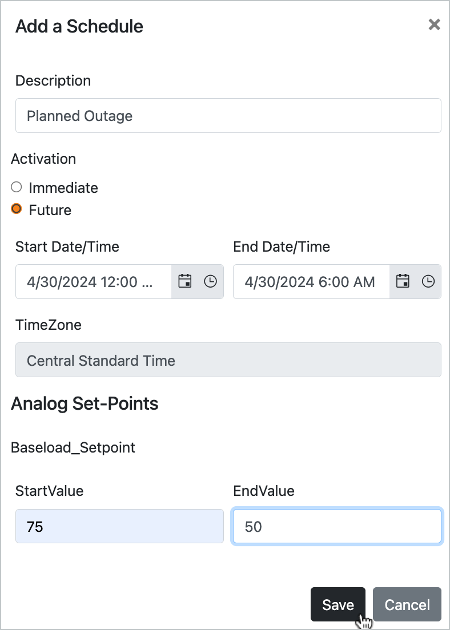Select the Immediate activation radio button
The width and height of the screenshot is (450, 630).
pos(17,187)
